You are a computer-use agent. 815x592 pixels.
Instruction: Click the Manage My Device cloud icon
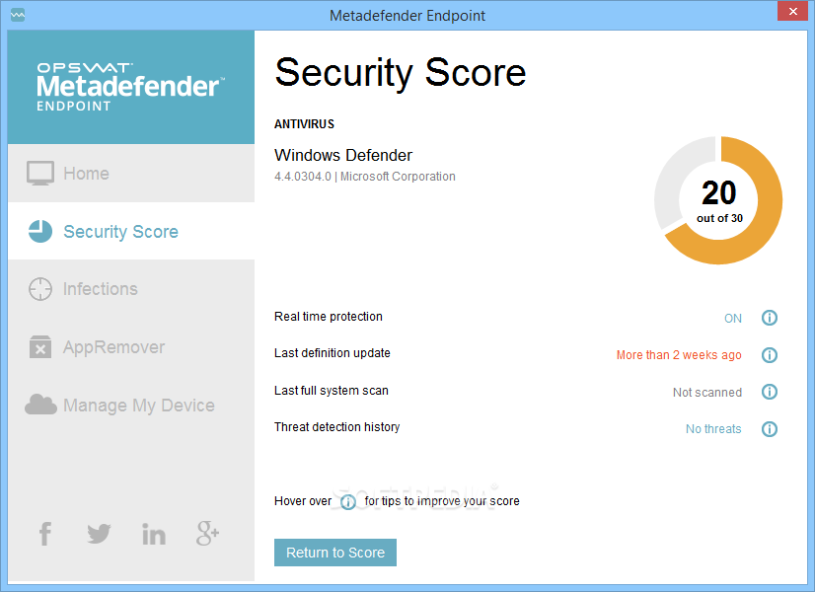click(40, 405)
